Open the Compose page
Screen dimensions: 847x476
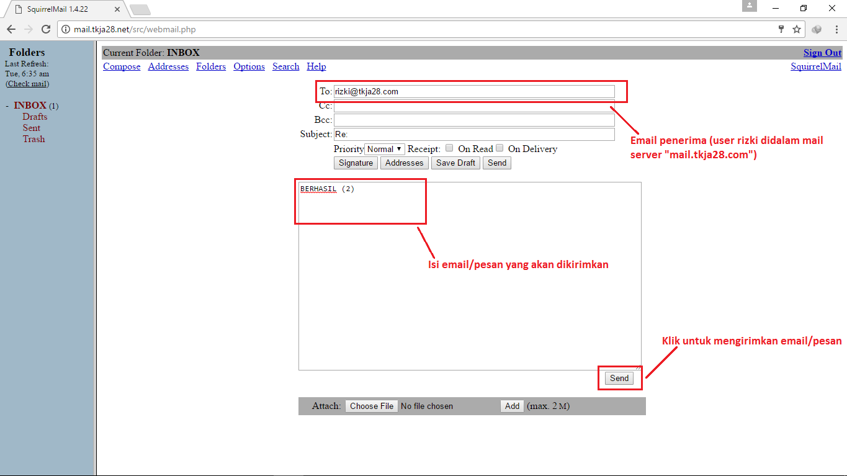pyautogui.click(x=121, y=66)
